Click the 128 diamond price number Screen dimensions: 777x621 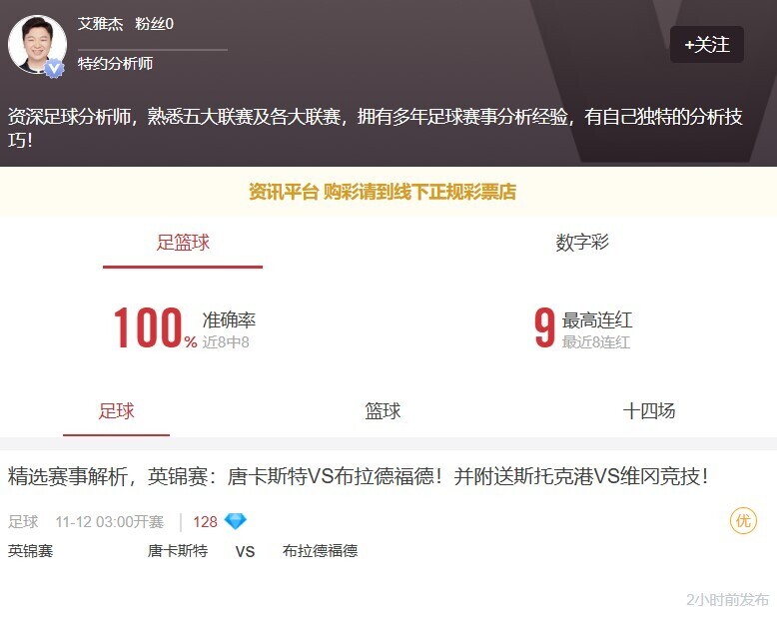pyautogui.click(x=205, y=521)
